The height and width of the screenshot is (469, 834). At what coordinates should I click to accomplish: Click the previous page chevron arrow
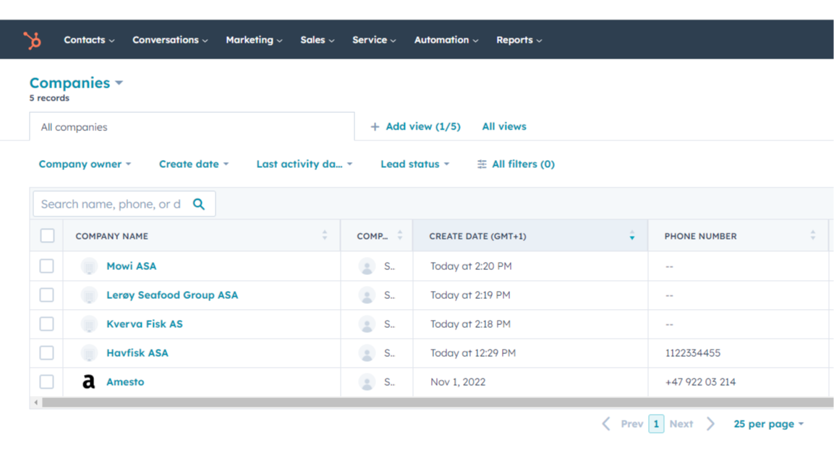606,423
